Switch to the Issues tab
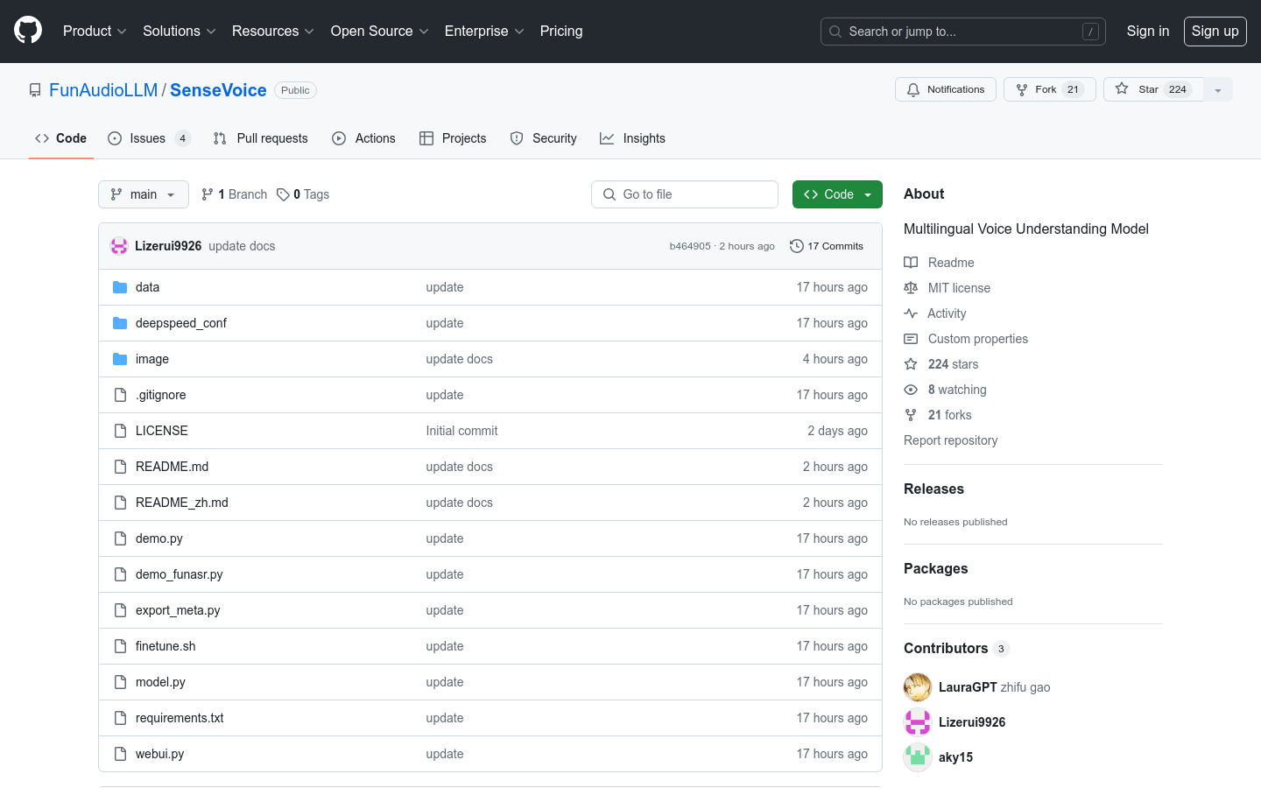 click(x=149, y=138)
